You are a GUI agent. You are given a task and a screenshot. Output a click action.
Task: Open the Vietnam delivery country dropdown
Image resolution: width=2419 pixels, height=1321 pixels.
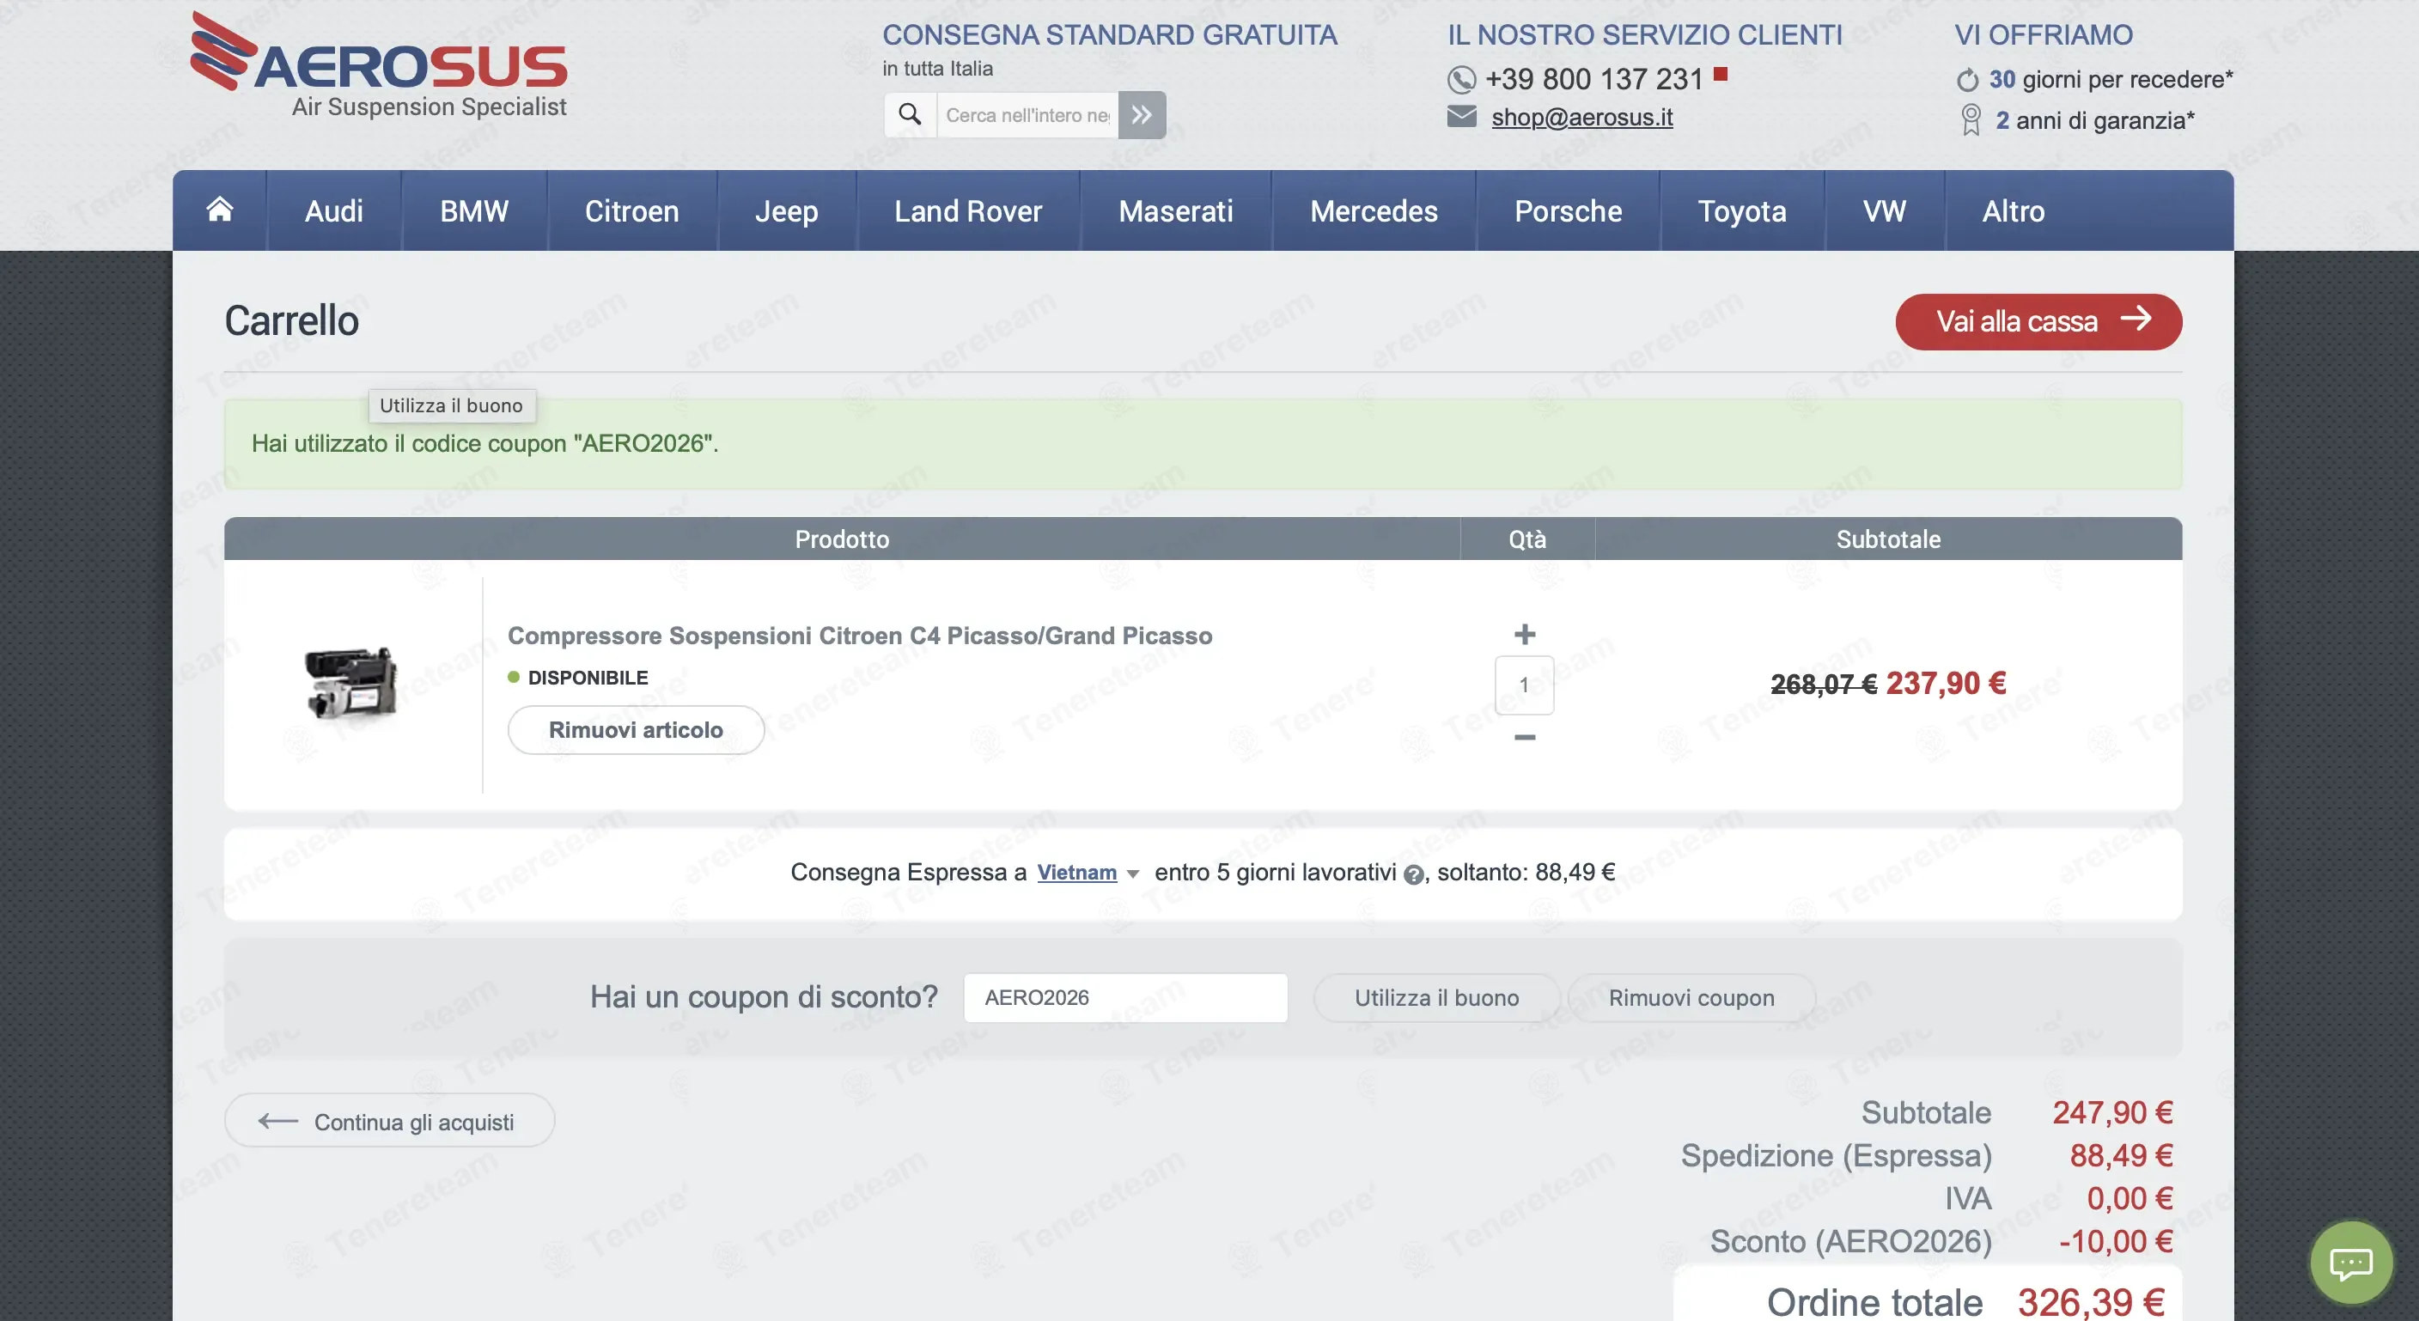pyautogui.click(x=1076, y=874)
